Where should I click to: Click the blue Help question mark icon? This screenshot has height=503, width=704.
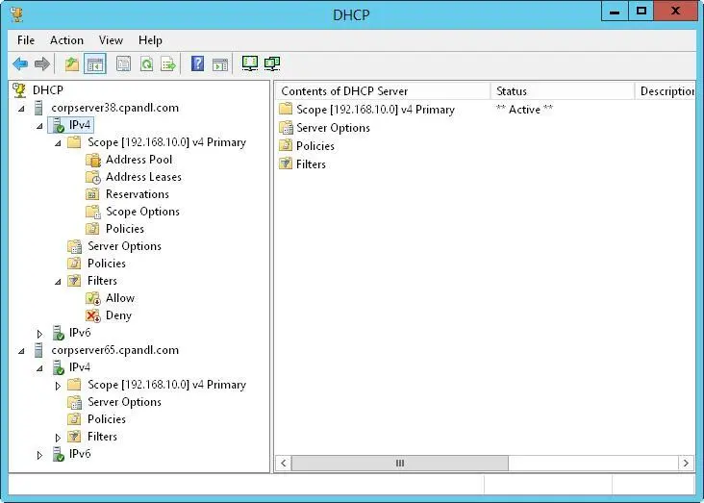pyautogui.click(x=197, y=63)
